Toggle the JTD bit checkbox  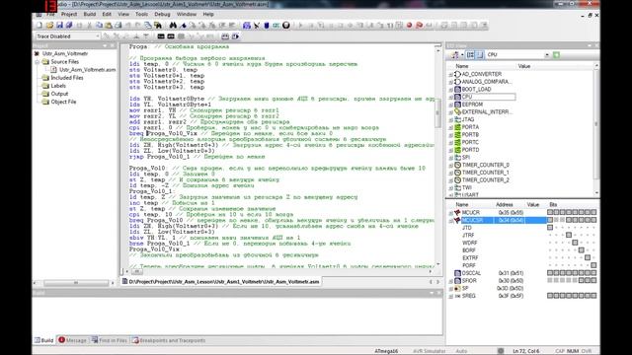pos(550,228)
